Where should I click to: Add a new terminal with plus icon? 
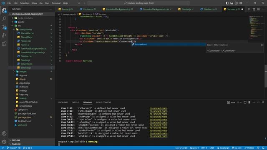click(x=238, y=102)
